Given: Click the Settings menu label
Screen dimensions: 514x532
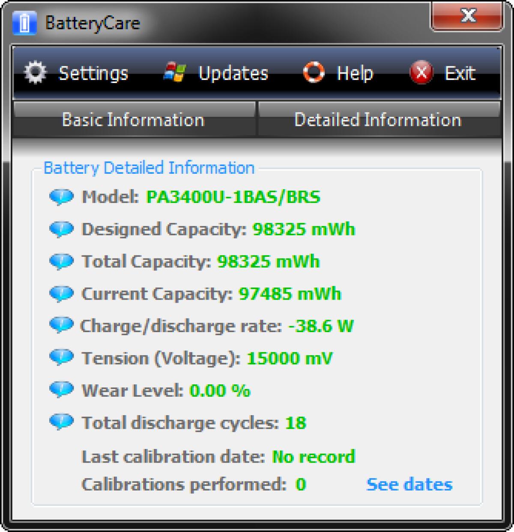Looking at the screenshot, I should pos(92,73).
